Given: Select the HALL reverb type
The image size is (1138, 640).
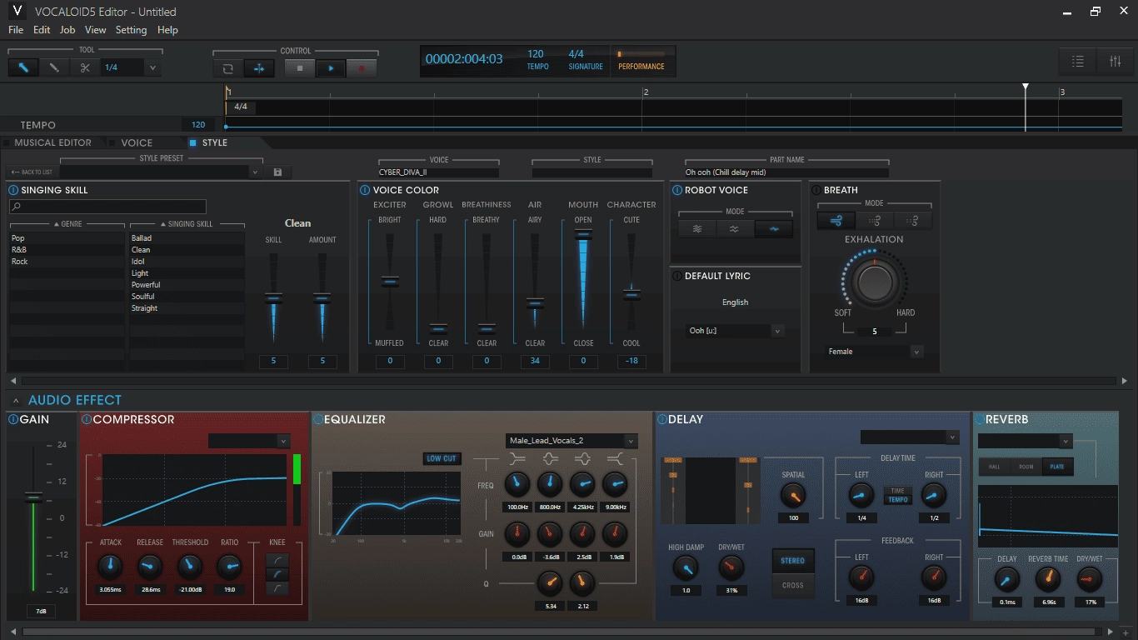Looking at the screenshot, I should 995,467.
